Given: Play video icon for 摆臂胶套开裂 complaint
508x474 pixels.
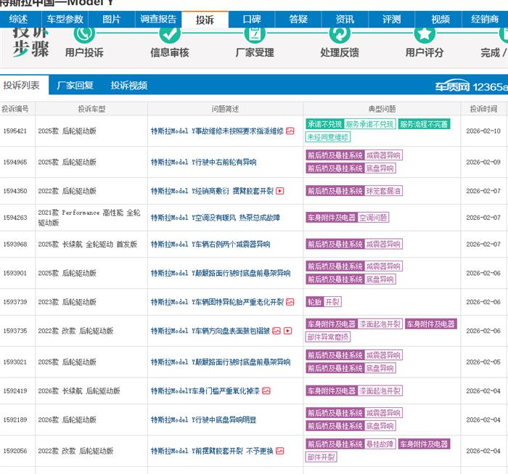Looking at the screenshot, I should 280,192.
